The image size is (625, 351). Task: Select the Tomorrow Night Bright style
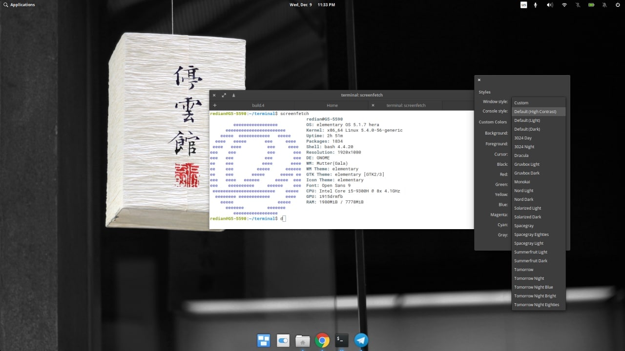tap(539, 296)
